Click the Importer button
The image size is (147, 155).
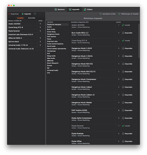pos(26,14)
